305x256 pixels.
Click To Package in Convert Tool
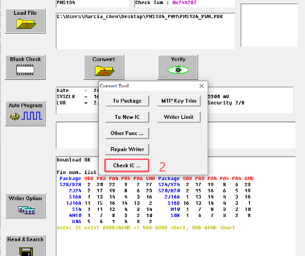[127, 101]
